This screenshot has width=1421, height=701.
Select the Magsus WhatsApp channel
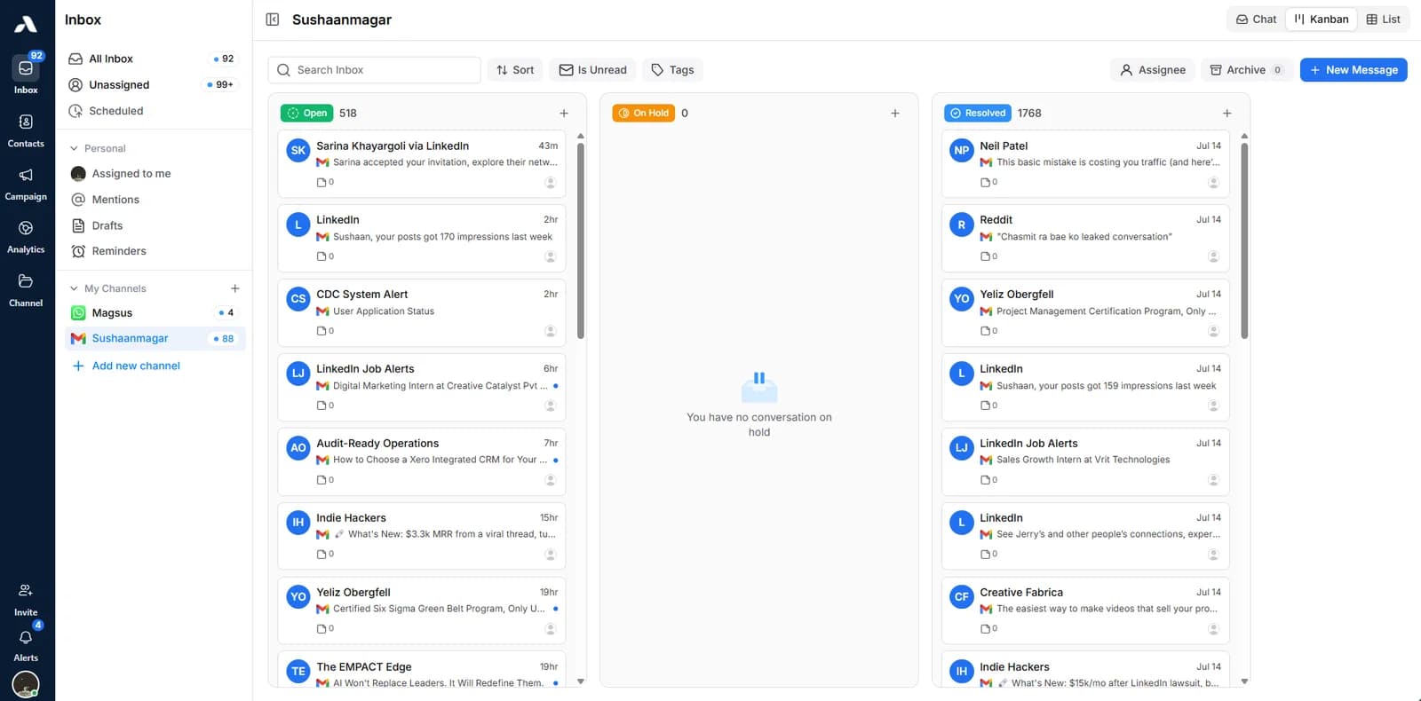click(x=154, y=313)
